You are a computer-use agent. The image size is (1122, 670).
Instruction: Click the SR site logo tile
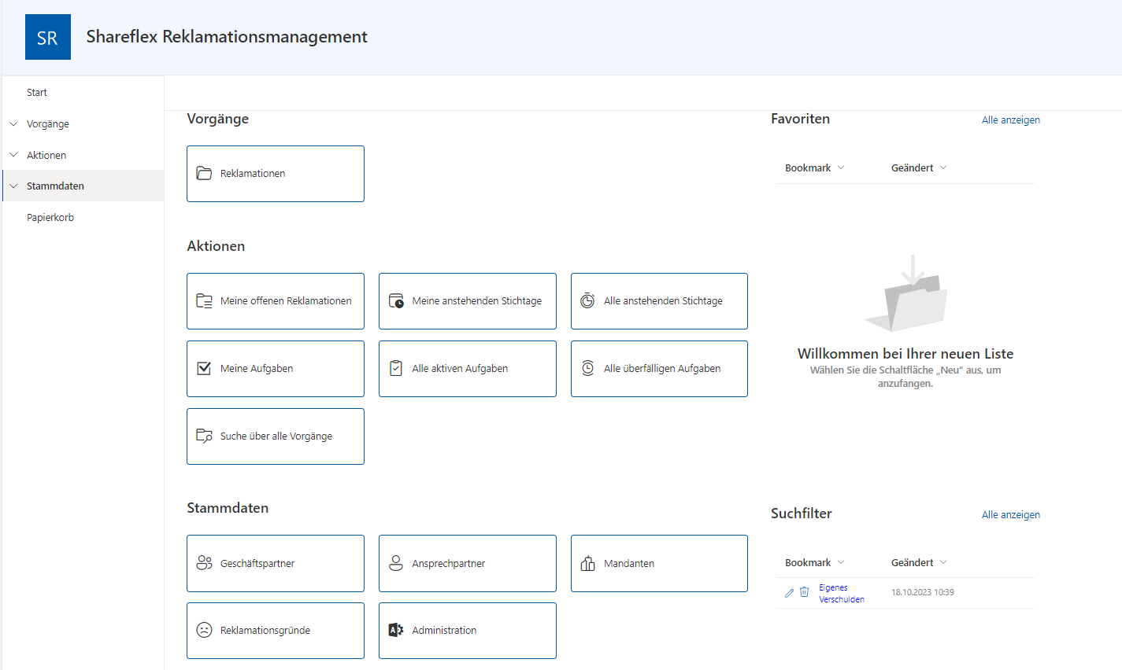click(x=48, y=37)
